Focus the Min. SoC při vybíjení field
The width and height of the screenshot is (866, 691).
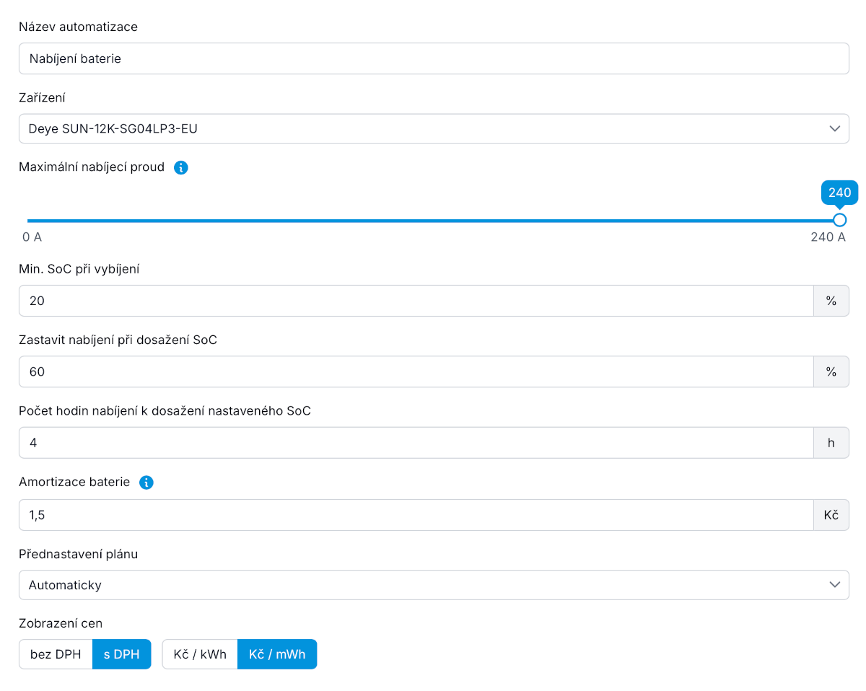pos(416,301)
